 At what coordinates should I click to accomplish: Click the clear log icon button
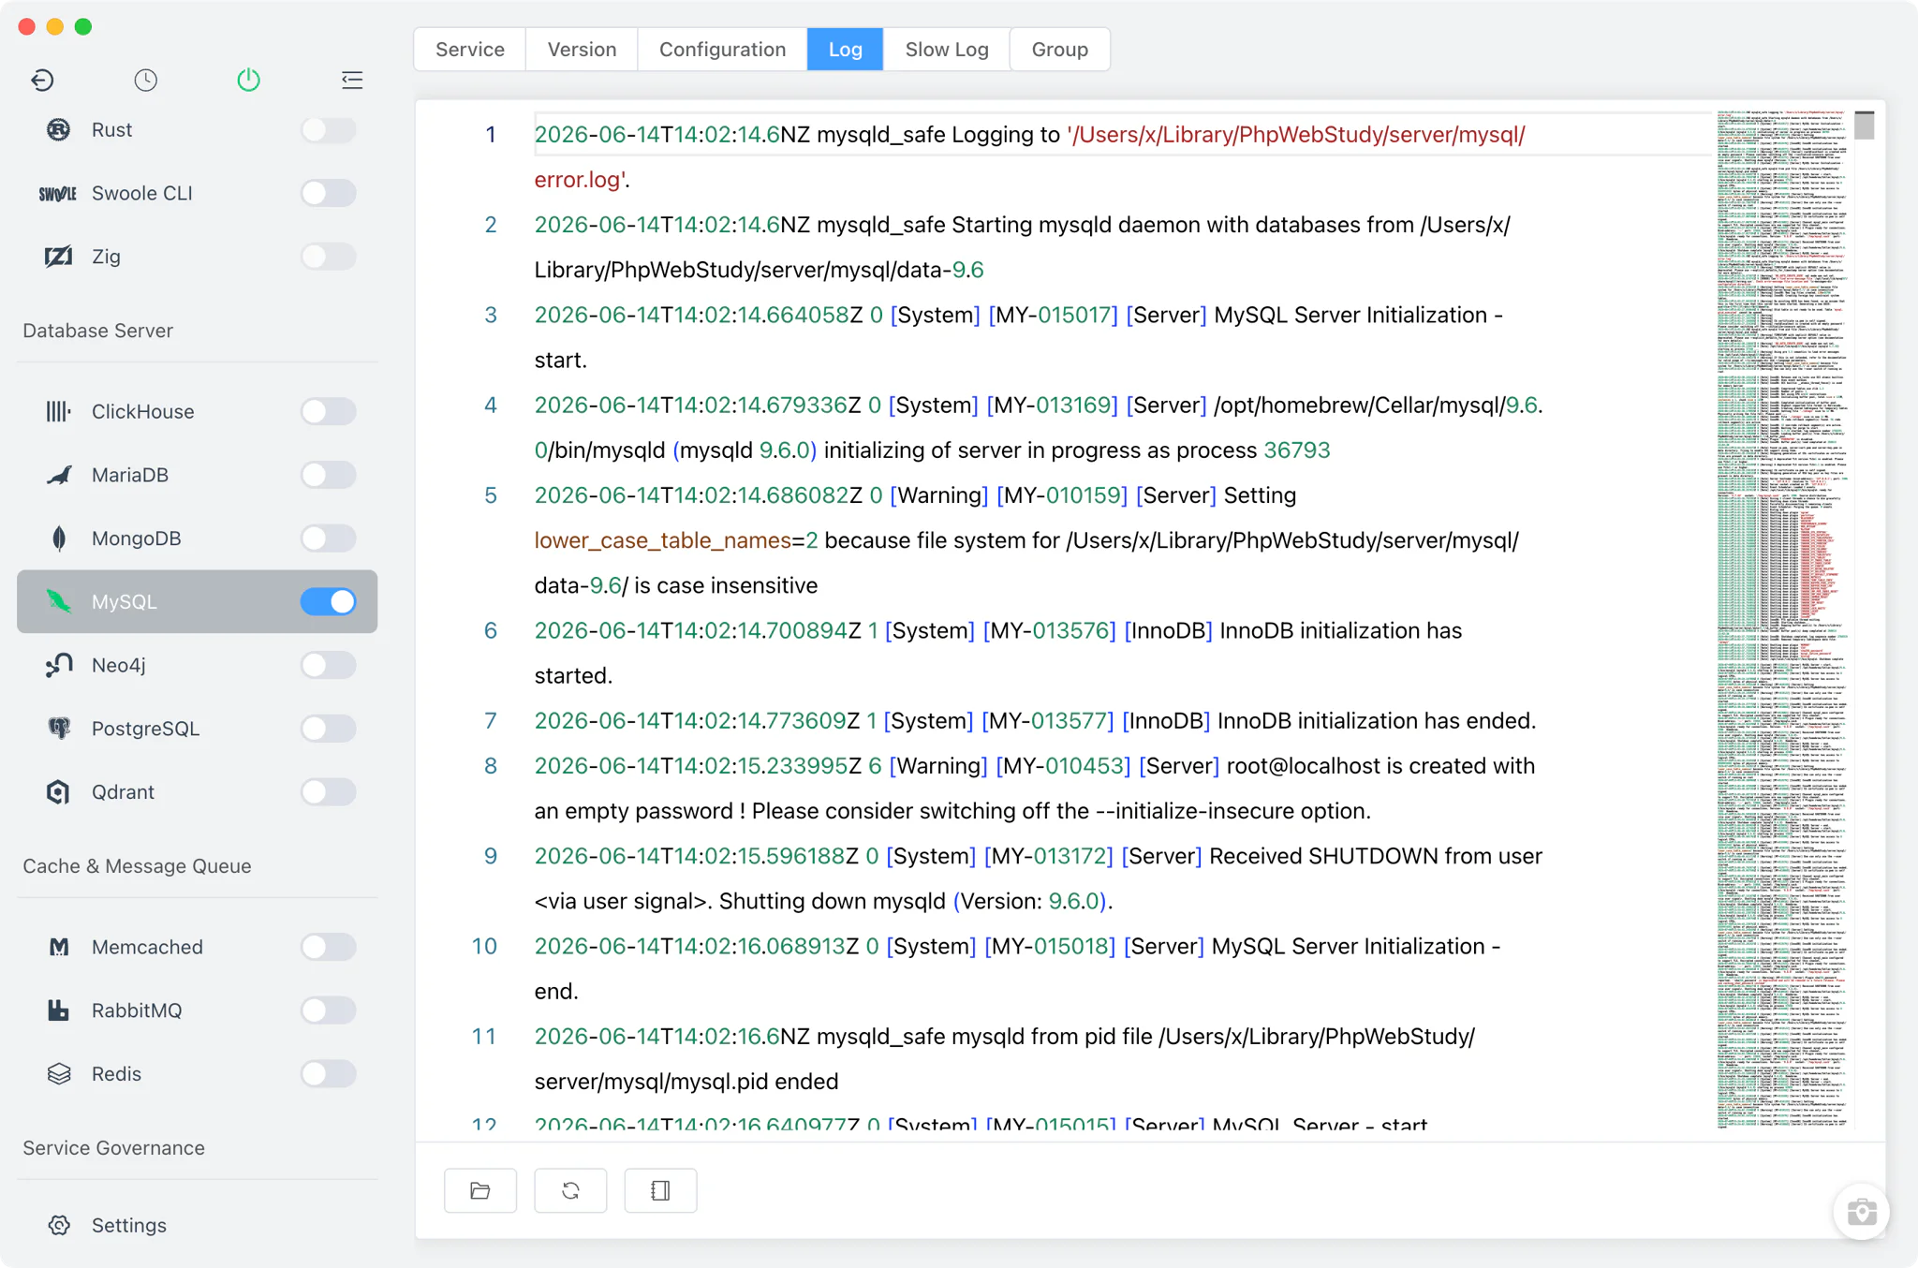[x=660, y=1190]
